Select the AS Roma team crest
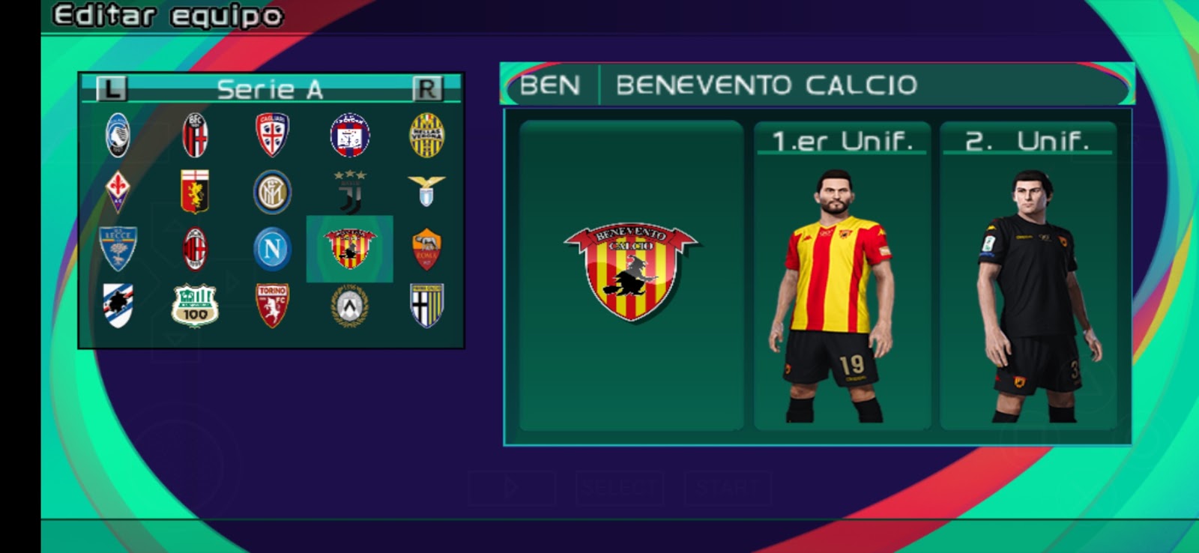The height and width of the screenshot is (553, 1199). [427, 250]
